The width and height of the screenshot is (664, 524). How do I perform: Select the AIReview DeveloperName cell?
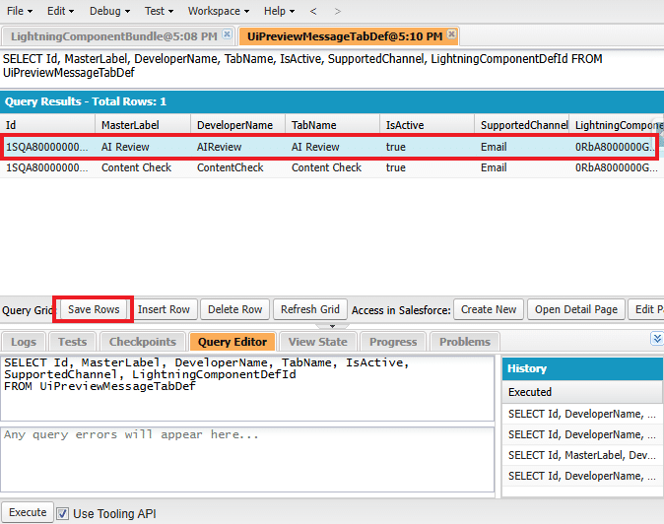[238, 147]
